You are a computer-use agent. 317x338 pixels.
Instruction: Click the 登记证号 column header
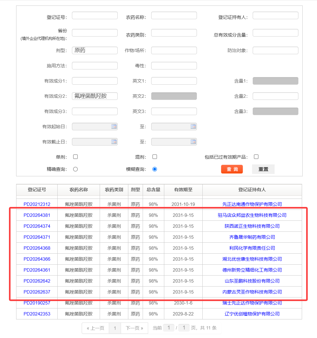click(37, 190)
